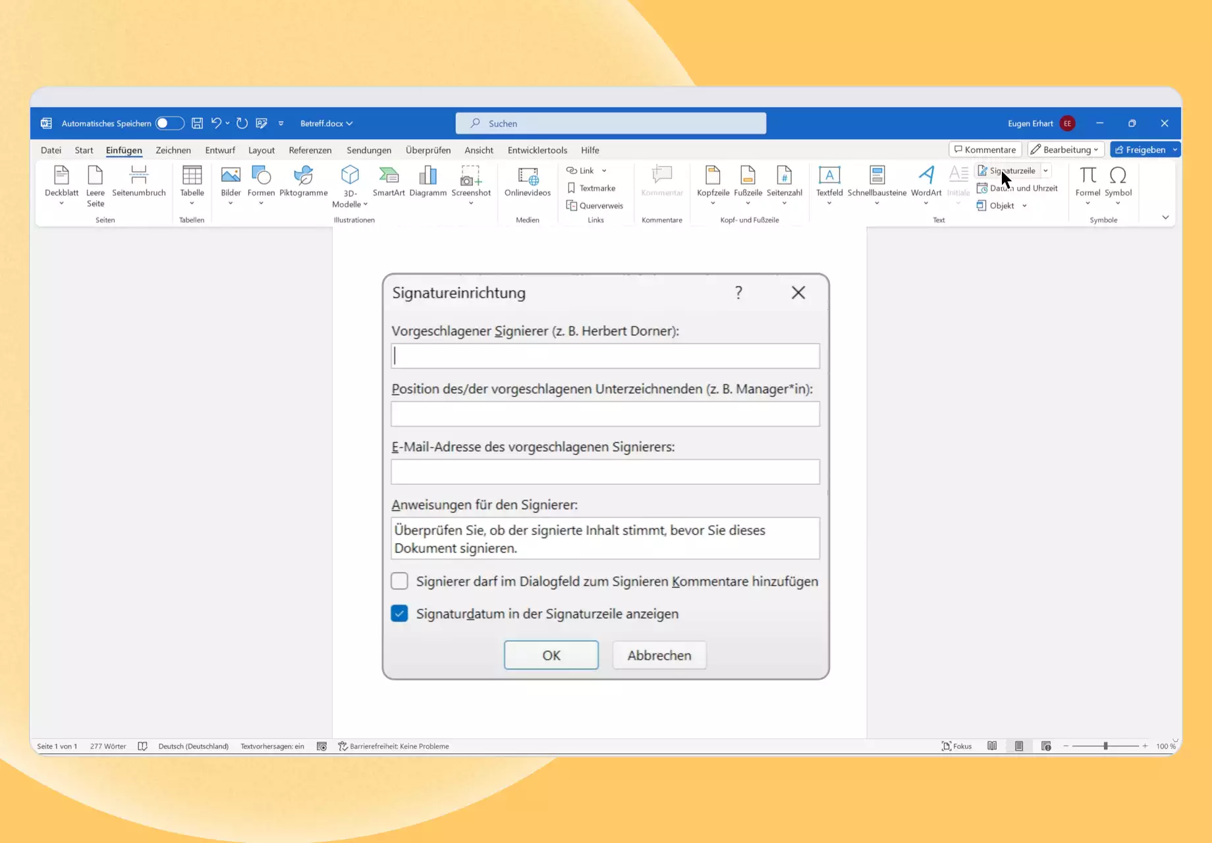
Task: Insert a Querverweis cross-reference
Action: (595, 205)
